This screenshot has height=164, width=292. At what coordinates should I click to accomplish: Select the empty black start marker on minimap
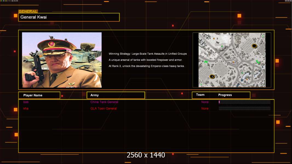254,46
